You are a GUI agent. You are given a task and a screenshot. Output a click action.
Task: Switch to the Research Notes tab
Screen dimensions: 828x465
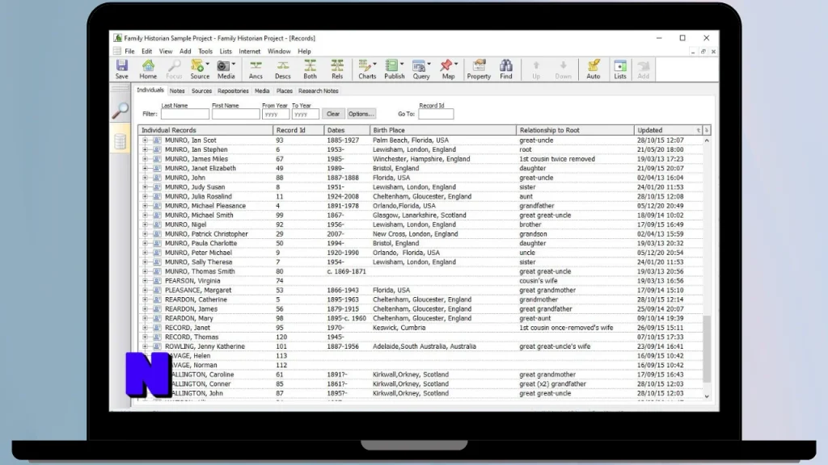(x=319, y=90)
